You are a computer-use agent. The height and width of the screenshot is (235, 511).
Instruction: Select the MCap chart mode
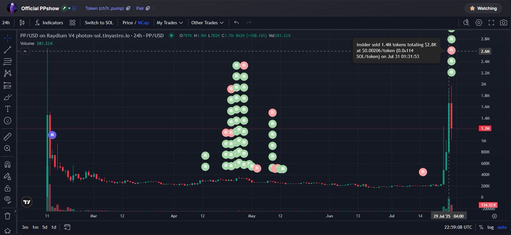tap(143, 23)
